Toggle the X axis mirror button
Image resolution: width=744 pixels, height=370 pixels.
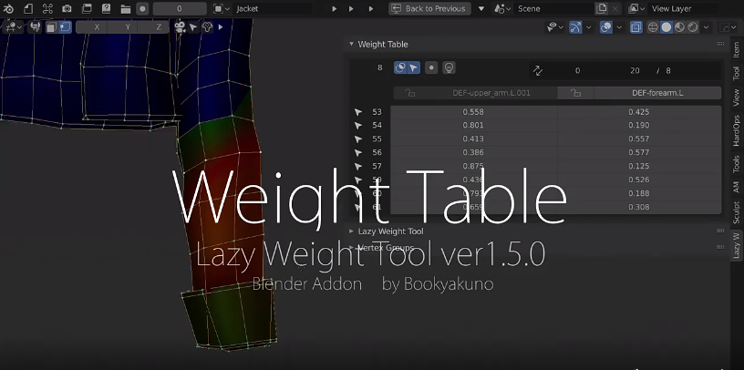click(97, 27)
